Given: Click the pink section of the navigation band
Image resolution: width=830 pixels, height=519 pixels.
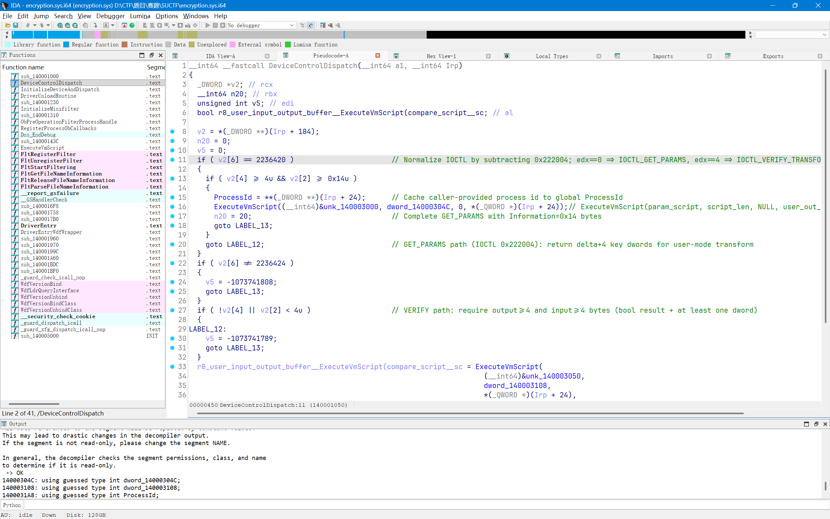Looking at the screenshot, I should (x=98, y=35).
